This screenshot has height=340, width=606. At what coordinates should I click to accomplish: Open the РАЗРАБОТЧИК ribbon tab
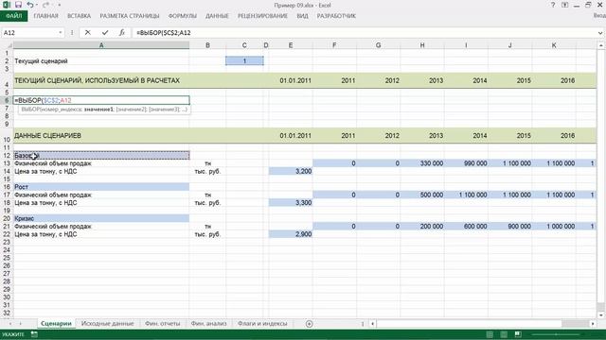pyautogui.click(x=336, y=16)
